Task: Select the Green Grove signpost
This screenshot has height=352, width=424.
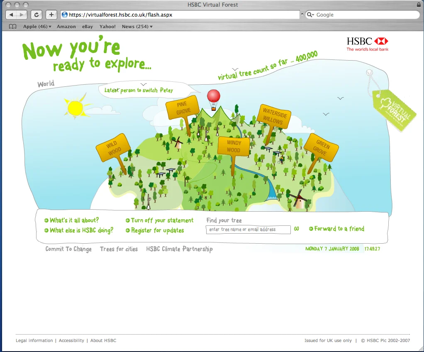Action: coord(321,147)
